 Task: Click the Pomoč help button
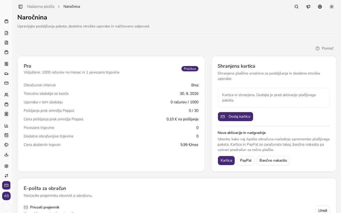point(324,48)
